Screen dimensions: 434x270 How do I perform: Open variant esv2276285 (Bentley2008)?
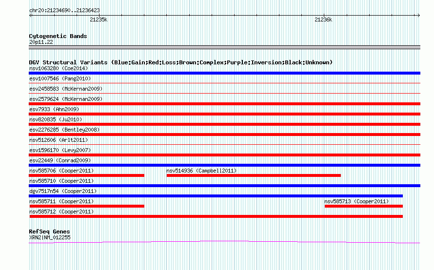pos(64,130)
